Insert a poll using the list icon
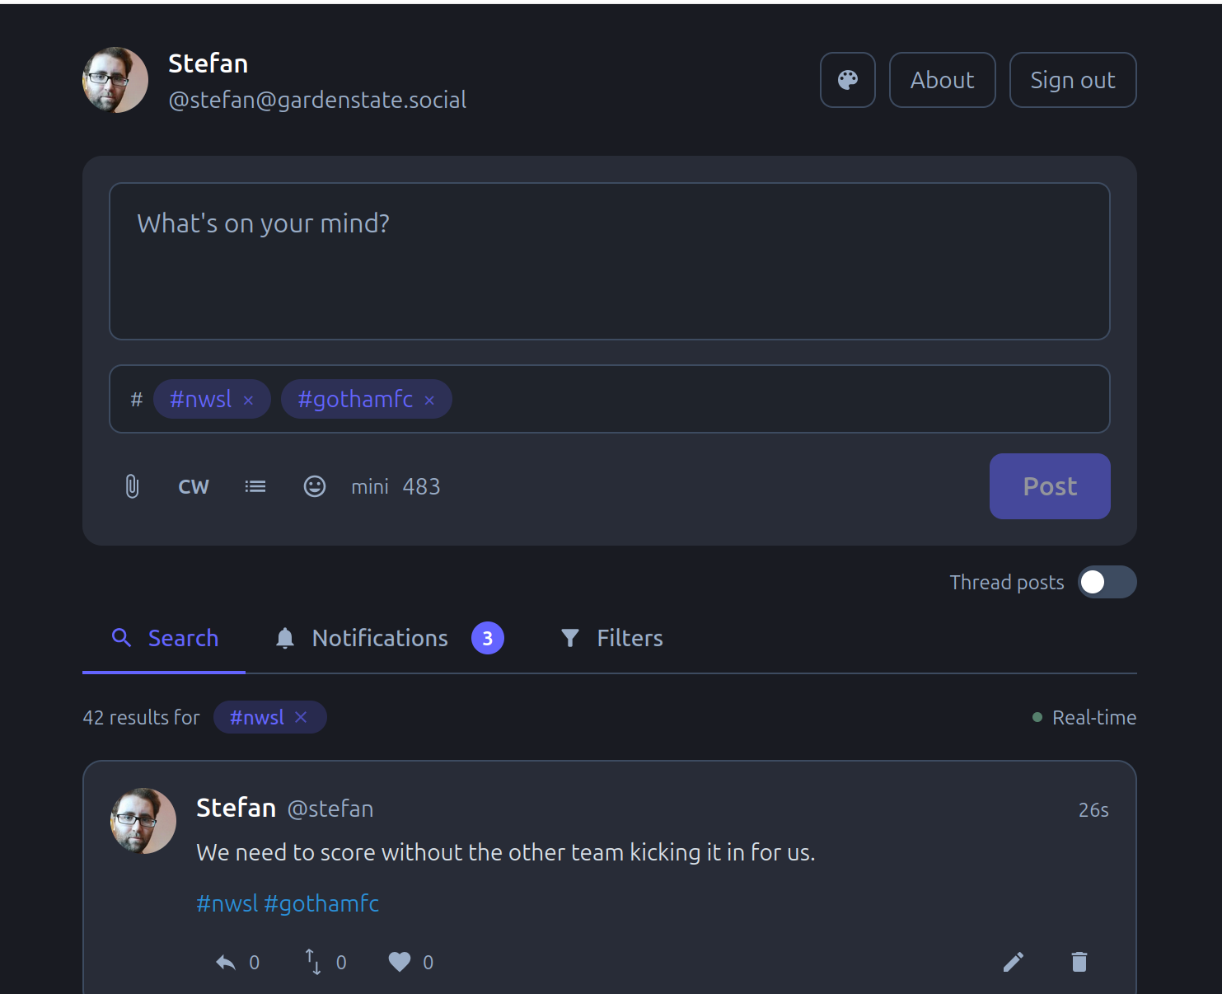The image size is (1222, 994). tap(255, 486)
